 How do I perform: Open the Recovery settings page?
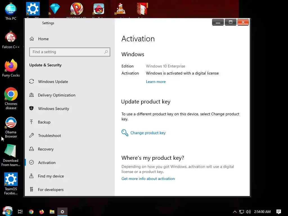pyautogui.click(x=46, y=149)
